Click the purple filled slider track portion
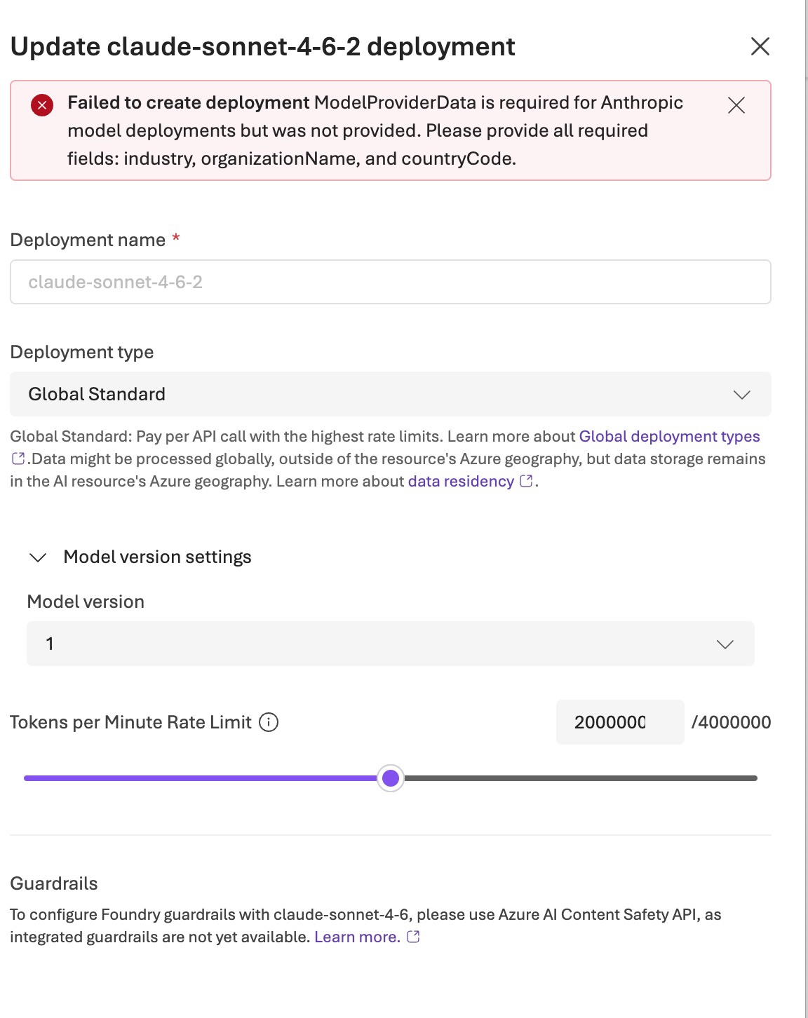 201,778
